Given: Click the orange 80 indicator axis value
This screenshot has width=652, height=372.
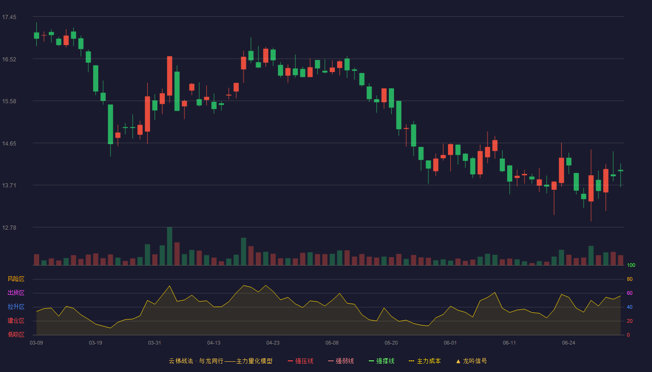Looking at the screenshot, I should click(630, 279).
